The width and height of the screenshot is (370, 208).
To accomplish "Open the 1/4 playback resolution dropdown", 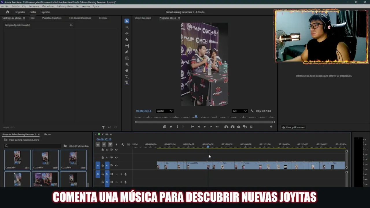I will pos(240,111).
